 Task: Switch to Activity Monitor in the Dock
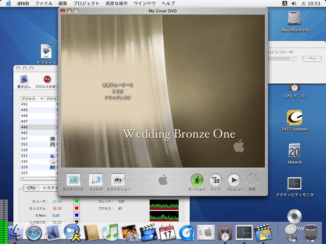coord(244,233)
